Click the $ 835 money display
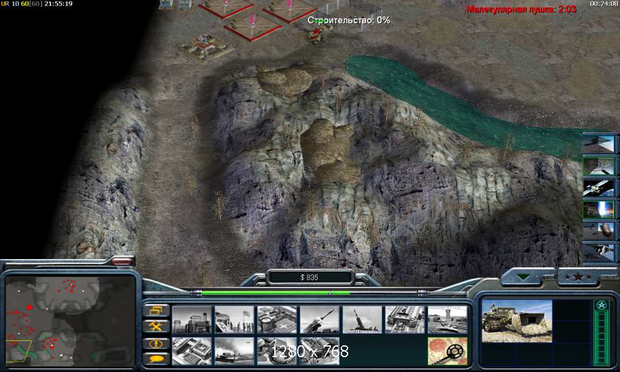620x372 pixels. pyautogui.click(x=309, y=278)
